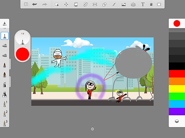
Task: Click the gray bird monster on canvas
Action: tap(133, 63)
